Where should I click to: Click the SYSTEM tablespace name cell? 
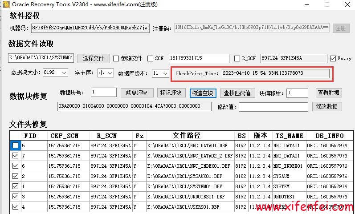point(290,186)
